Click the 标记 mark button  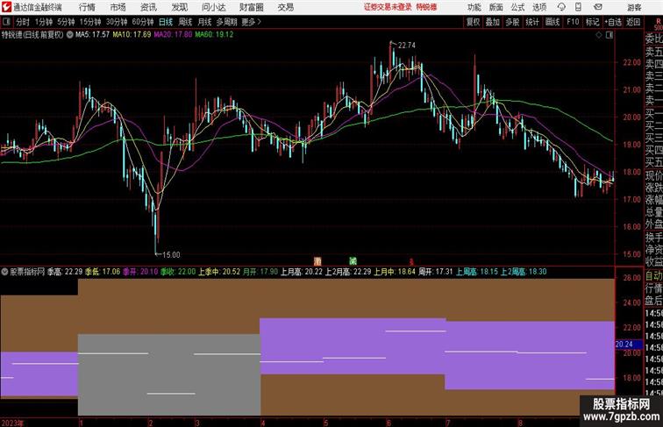(592, 22)
